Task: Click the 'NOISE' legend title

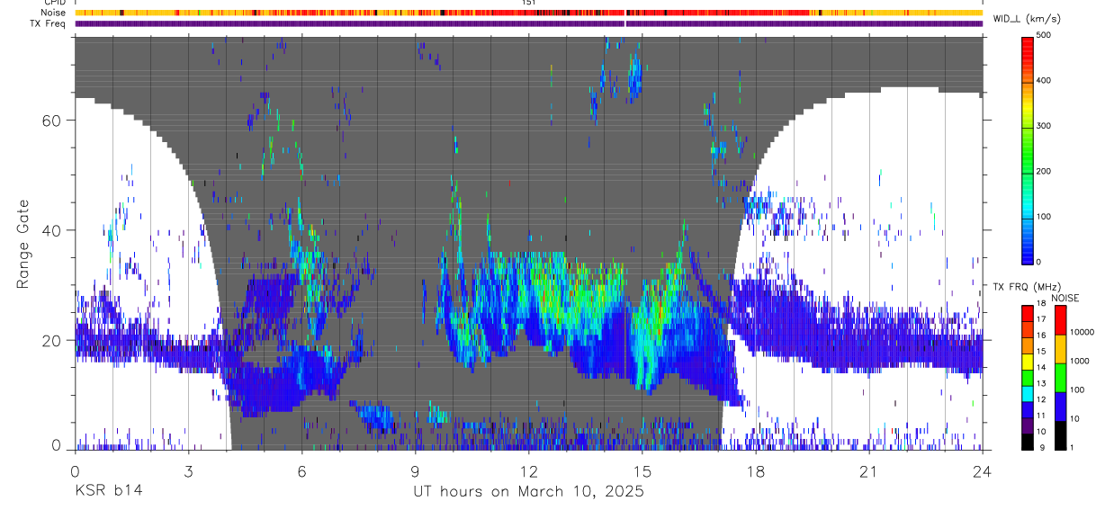Action: pyautogui.click(x=1065, y=298)
